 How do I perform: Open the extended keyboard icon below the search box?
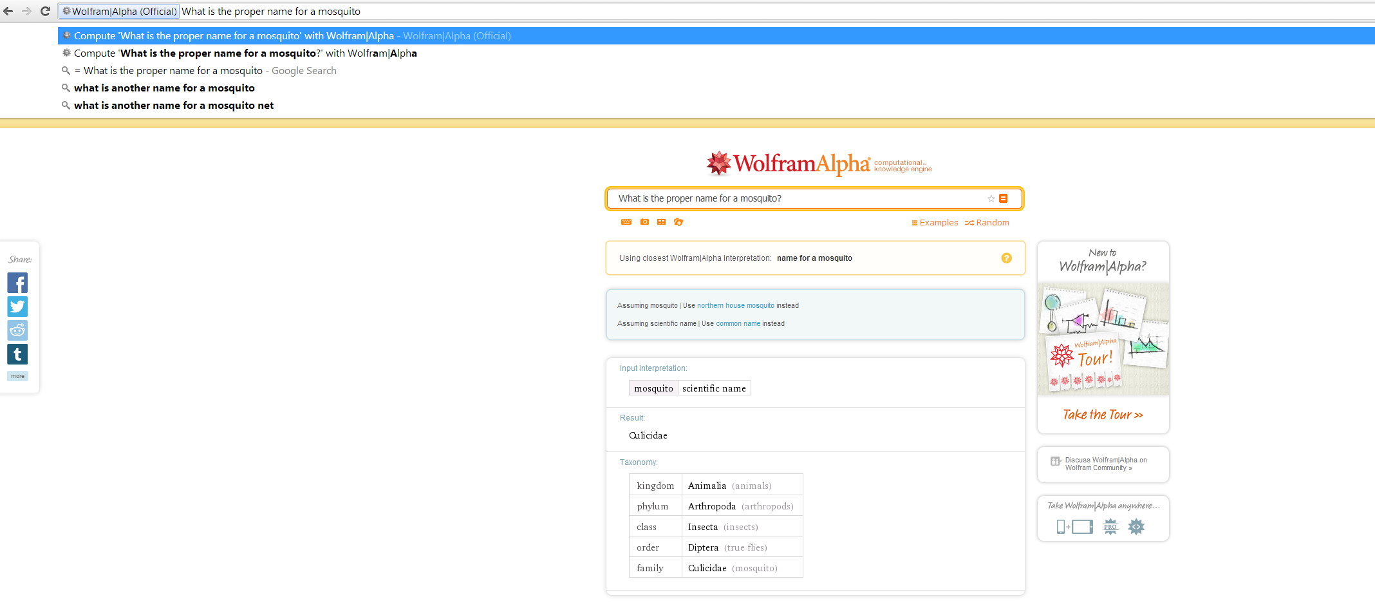(626, 222)
